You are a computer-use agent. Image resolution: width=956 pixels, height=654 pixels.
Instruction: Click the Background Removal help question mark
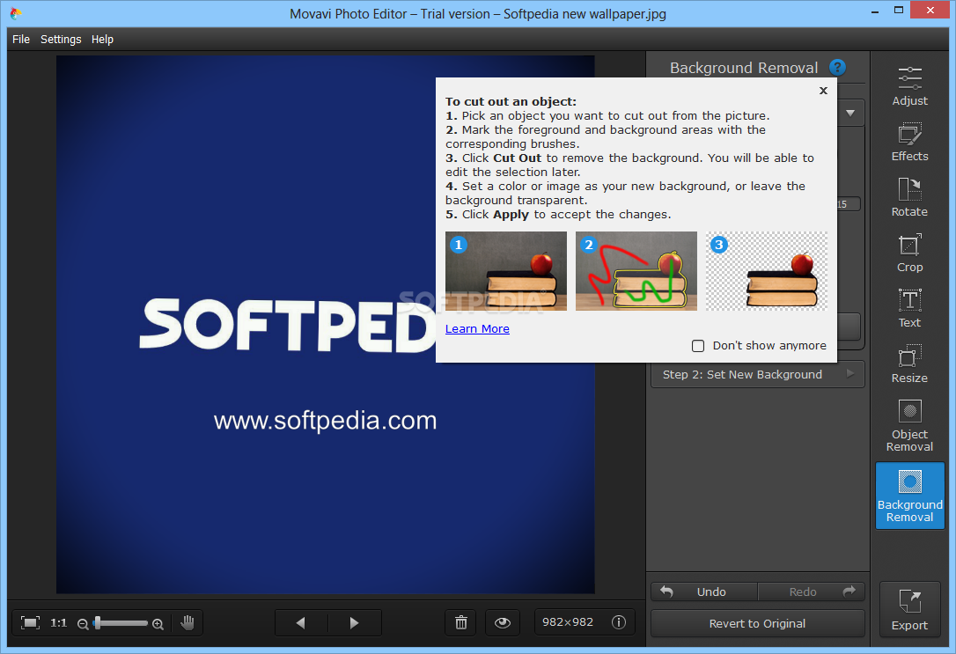click(838, 67)
